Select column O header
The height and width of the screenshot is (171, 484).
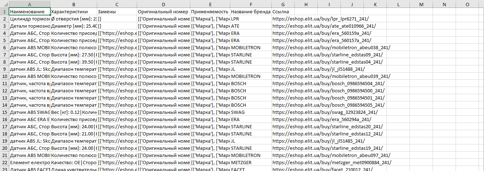tap(467, 4)
